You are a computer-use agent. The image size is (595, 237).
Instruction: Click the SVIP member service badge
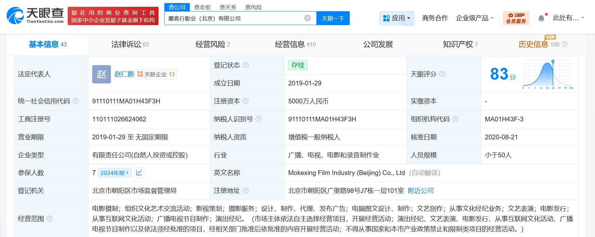click(x=516, y=18)
